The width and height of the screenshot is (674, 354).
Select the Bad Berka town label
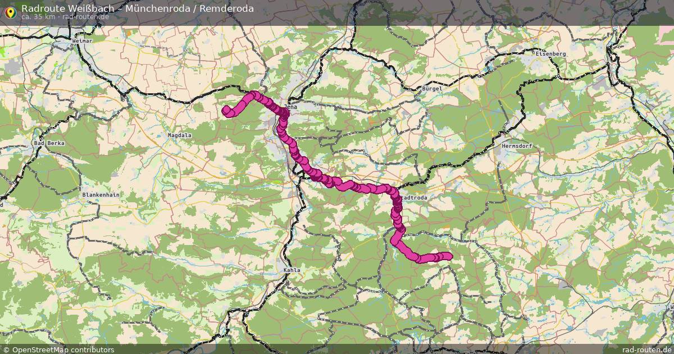point(50,143)
